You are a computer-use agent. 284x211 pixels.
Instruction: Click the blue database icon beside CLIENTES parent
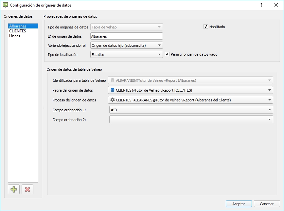click(x=113, y=90)
